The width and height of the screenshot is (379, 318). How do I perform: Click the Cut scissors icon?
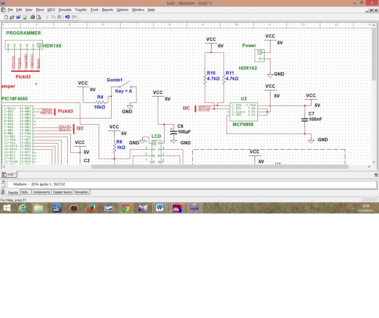47,17
